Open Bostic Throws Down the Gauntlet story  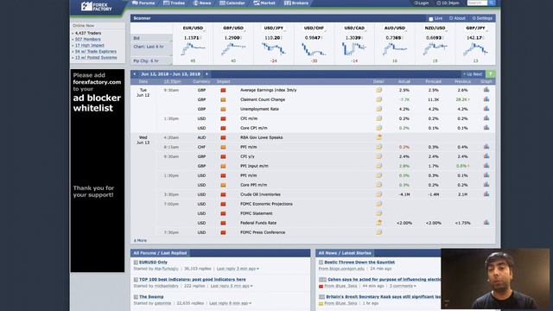pyautogui.click(x=359, y=263)
